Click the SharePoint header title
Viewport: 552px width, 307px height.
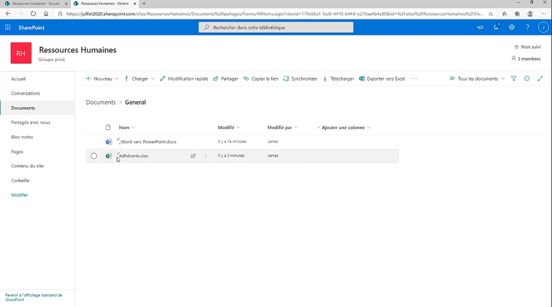coord(31,28)
